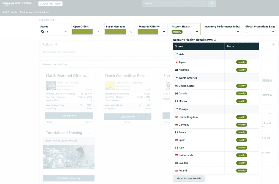Click the Healthy status for Poland
Viewport: 279px width, 184px height.
pyautogui.click(x=242, y=171)
